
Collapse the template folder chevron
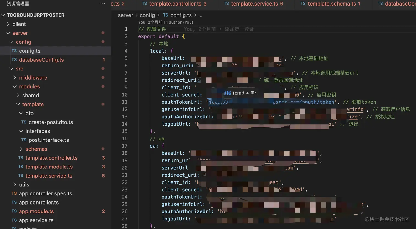coord(18,104)
